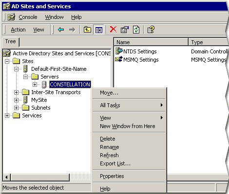Choose Move... from the context menu
Image resolution: width=229 pixels, height=194 pixels.
129,93
